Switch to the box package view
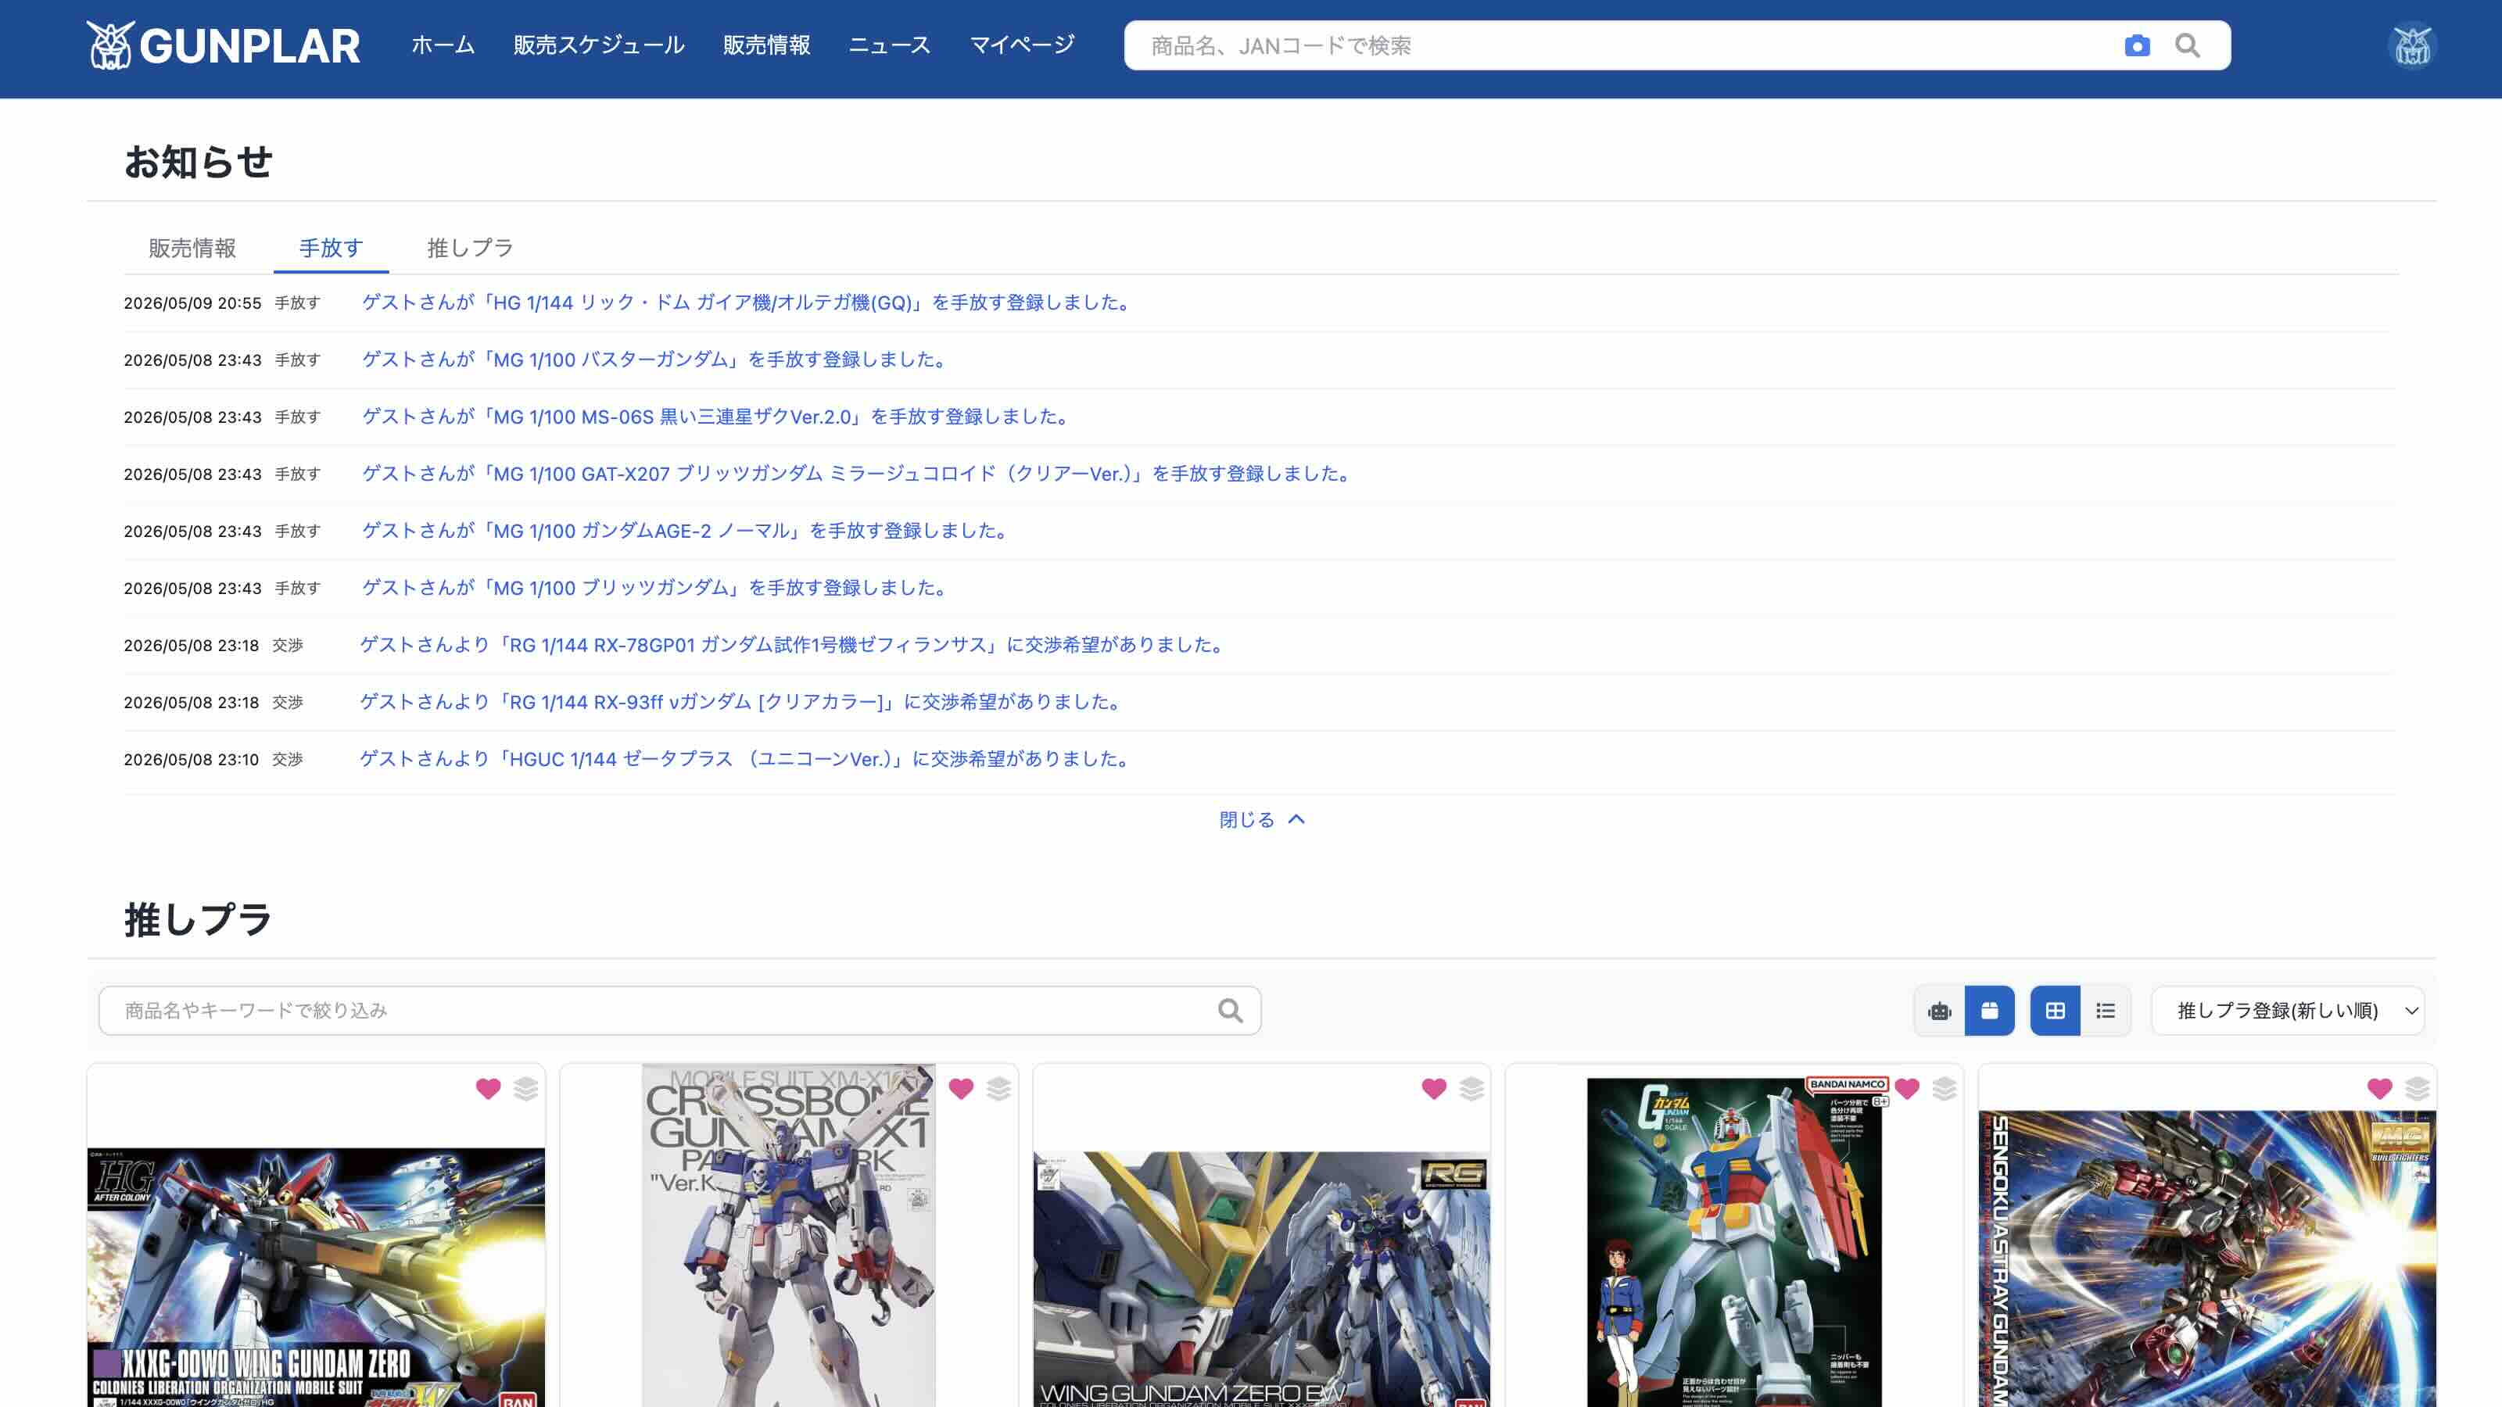2502x1407 pixels. [1989, 1011]
